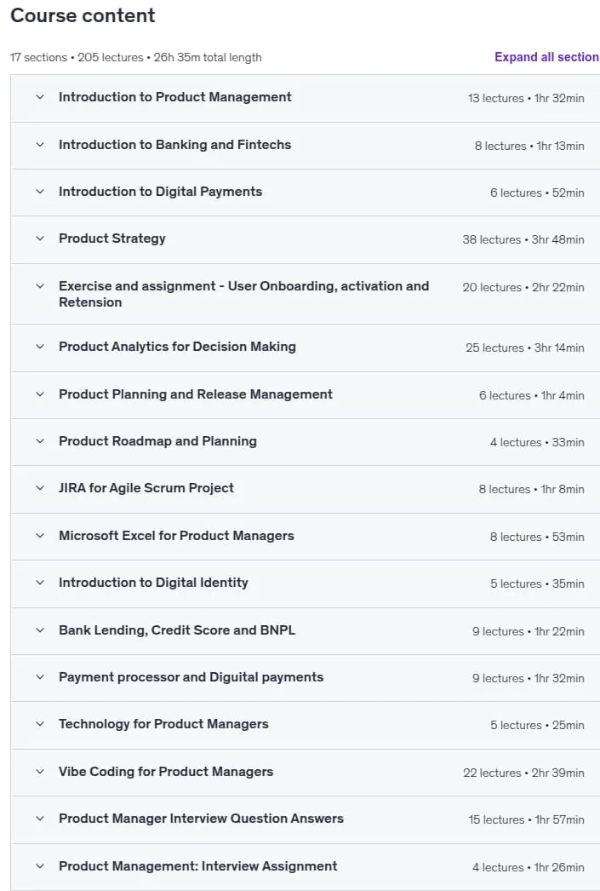Screen dimensions: 600x891
Task: Expand Introduction to Product Management chevron
Action: pyautogui.click(x=40, y=97)
